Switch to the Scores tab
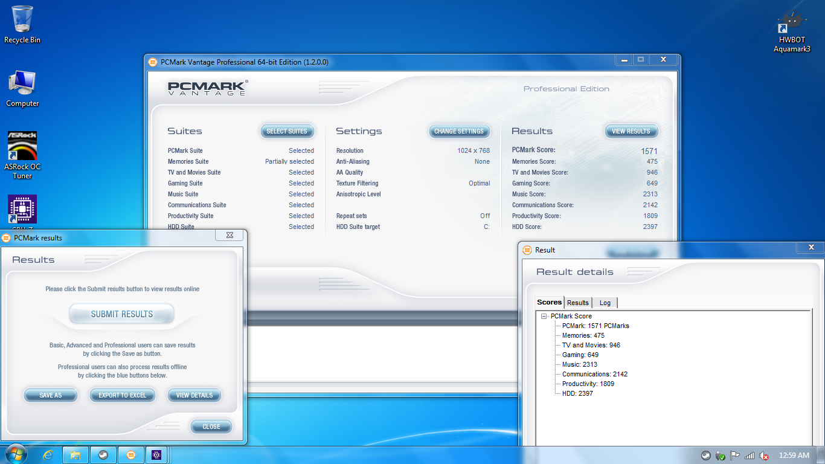The image size is (825, 464). pyautogui.click(x=550, y=302)
